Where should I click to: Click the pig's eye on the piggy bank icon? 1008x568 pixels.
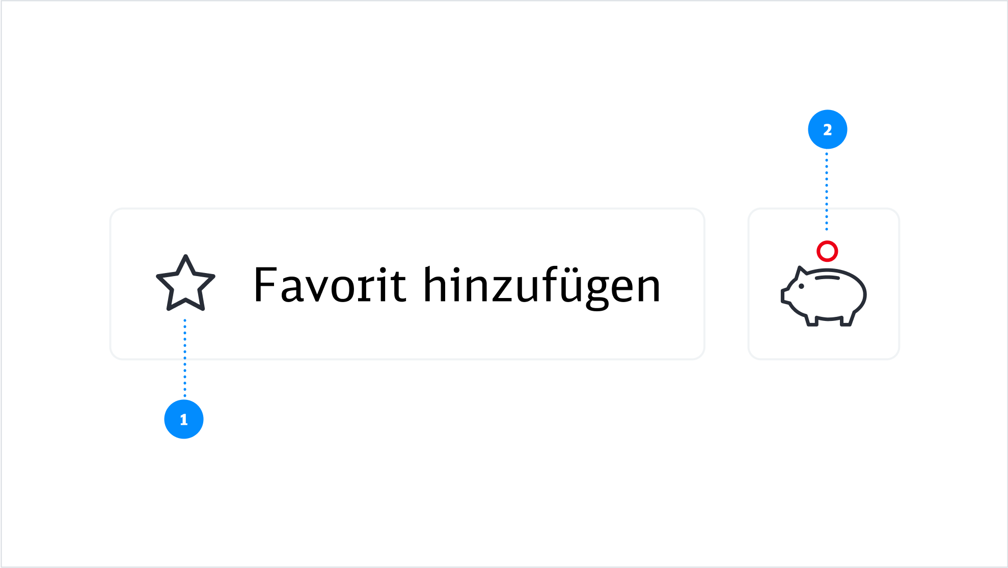click(x=802, y=285)
